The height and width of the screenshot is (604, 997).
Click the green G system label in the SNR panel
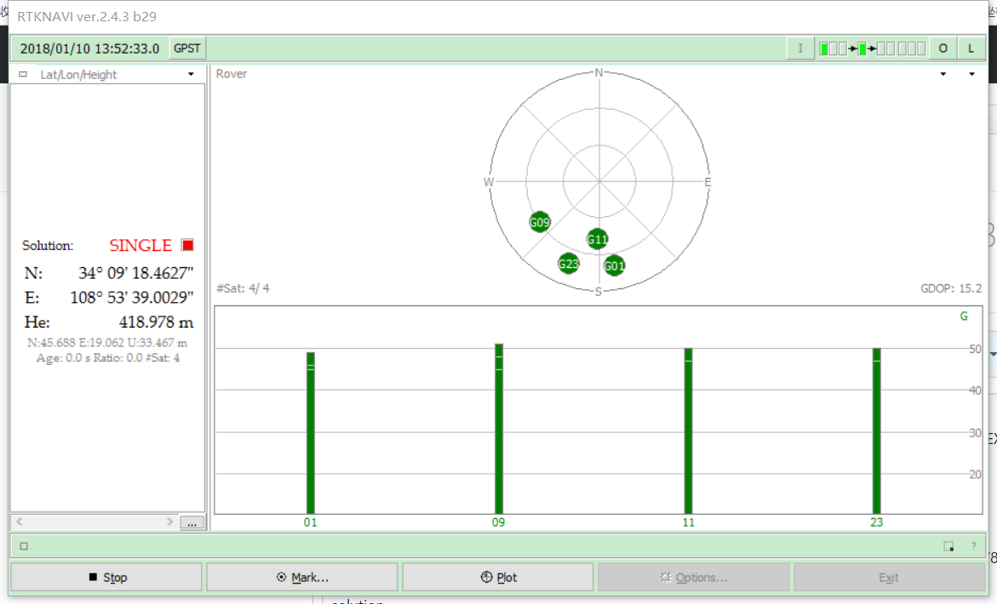pos(963,316)
